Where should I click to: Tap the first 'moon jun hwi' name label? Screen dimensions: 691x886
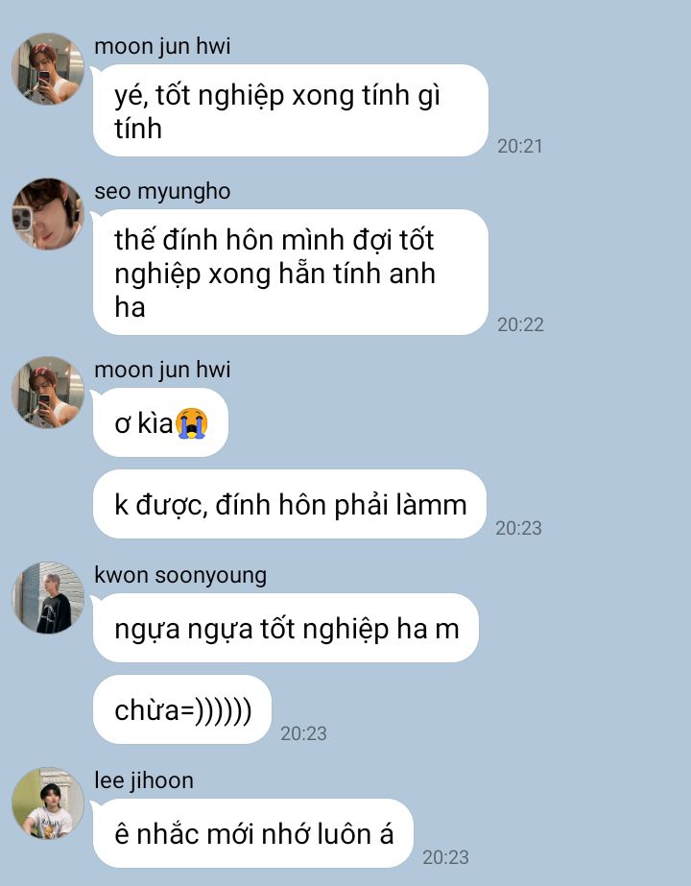tap(162, 46)
